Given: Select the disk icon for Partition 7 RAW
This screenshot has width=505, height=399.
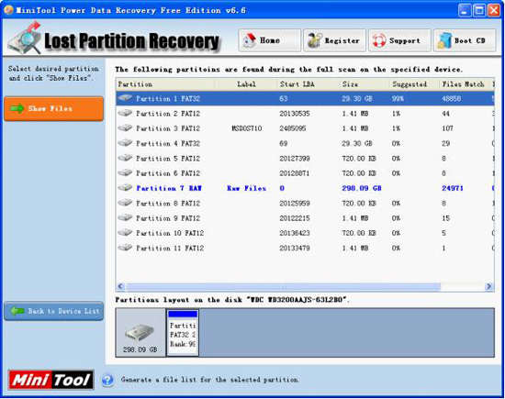Looking at the screenshot, I should point(125,188).
